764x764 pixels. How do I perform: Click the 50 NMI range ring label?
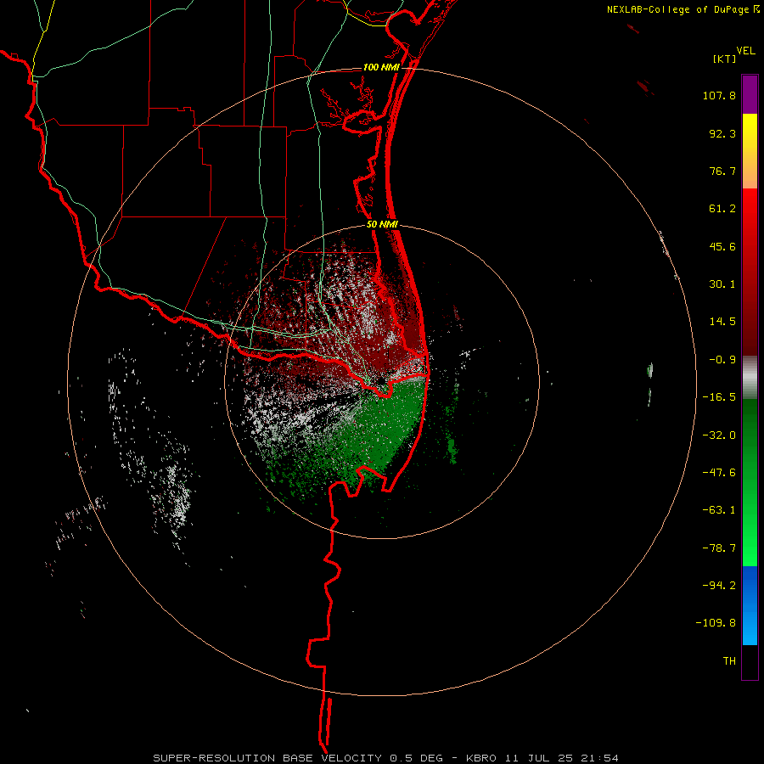tap(383, 225)
